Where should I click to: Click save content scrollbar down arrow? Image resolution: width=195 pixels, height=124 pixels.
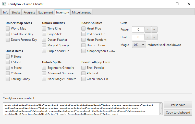161,113
